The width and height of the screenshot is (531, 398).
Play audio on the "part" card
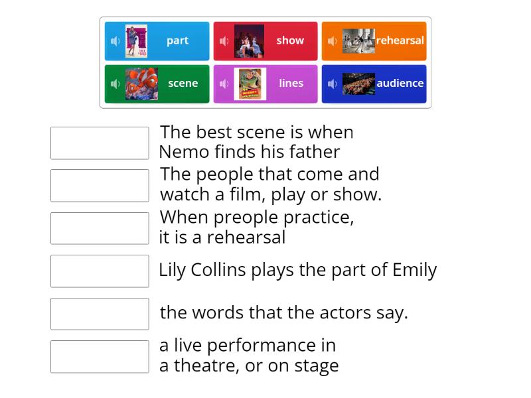[116, 40]
